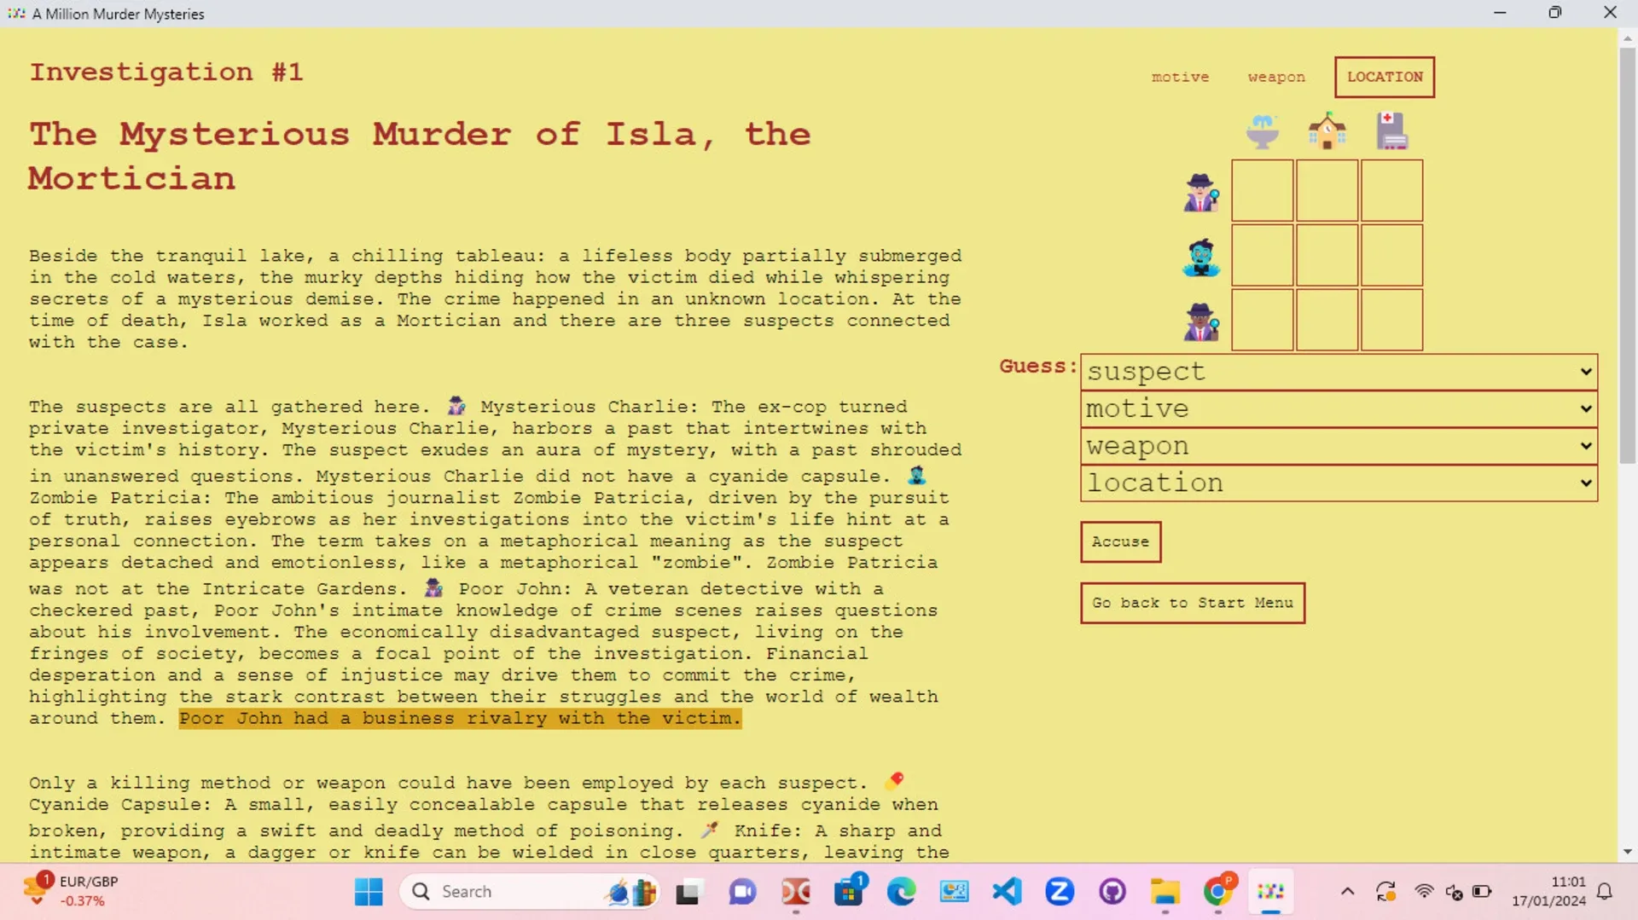
Task: Click the schoolhouse location icon above the grid
Action: [1327, 131]
